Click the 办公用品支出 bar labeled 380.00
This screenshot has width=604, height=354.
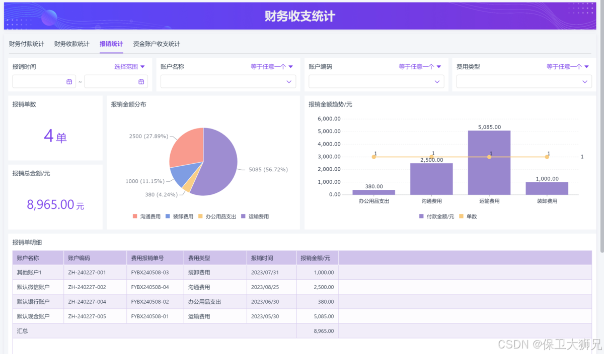(x=373, y=192)
